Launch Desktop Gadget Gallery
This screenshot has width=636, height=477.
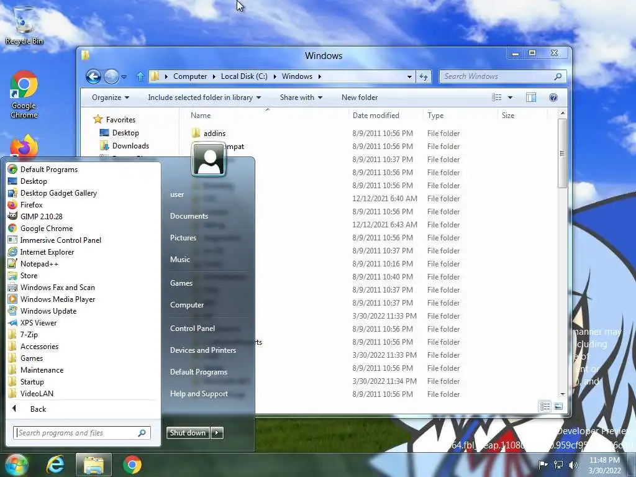53,193
